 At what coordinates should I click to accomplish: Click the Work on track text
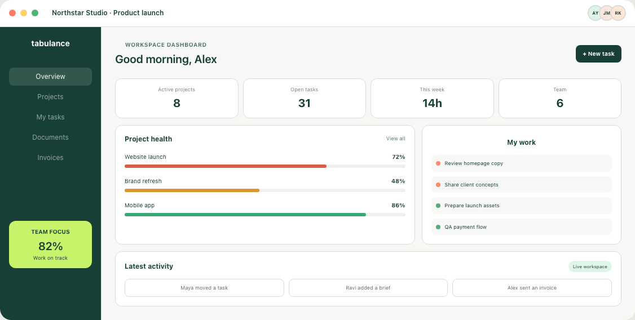(50, 257)
